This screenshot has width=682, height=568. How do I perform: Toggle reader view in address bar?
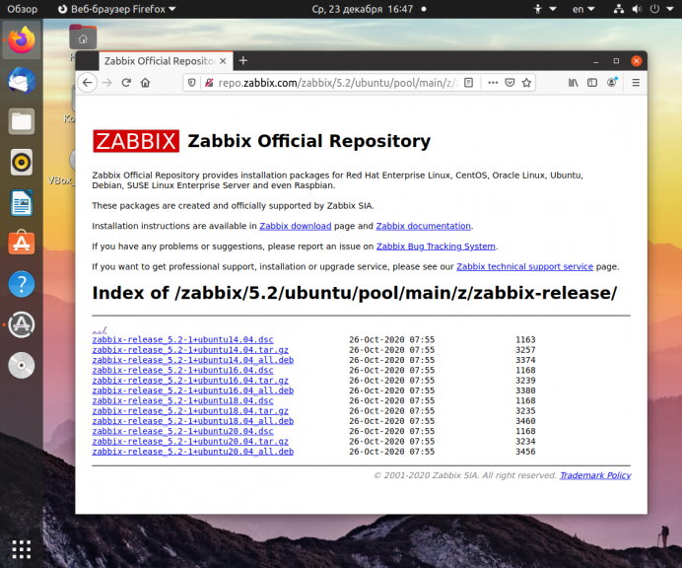point(468,83)
